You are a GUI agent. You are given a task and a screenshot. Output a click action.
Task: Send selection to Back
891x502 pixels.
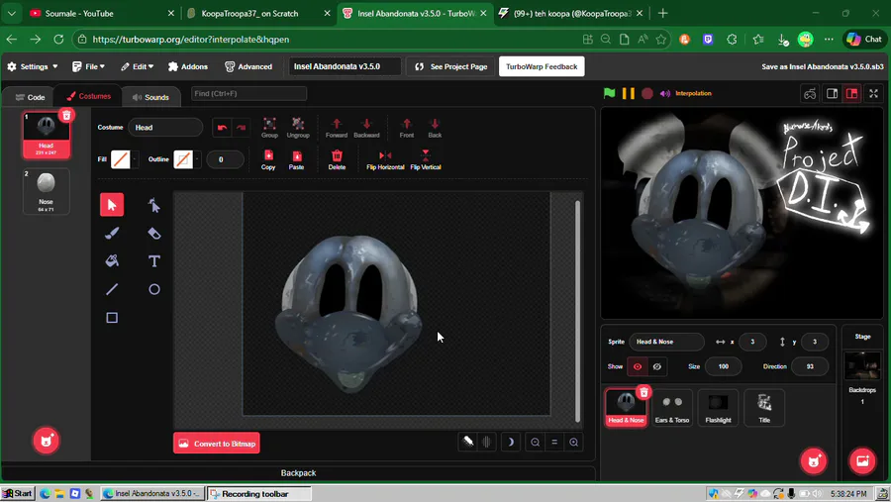435,128
